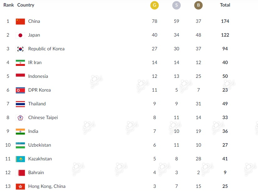Screen dimensions: 258x191
Task: Click the silver medal S icon
Action: tap(176, 5)
